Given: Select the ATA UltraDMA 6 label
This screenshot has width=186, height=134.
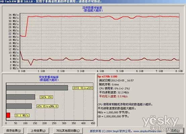Looking at the screenshot, I should pyautogui.click(x=47, y=106).
